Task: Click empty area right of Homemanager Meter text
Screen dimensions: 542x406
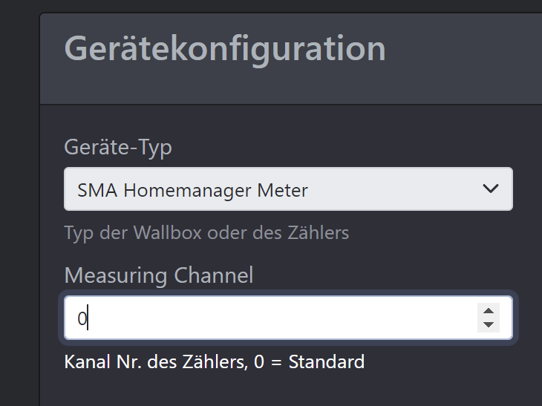Action: [394, 189]
